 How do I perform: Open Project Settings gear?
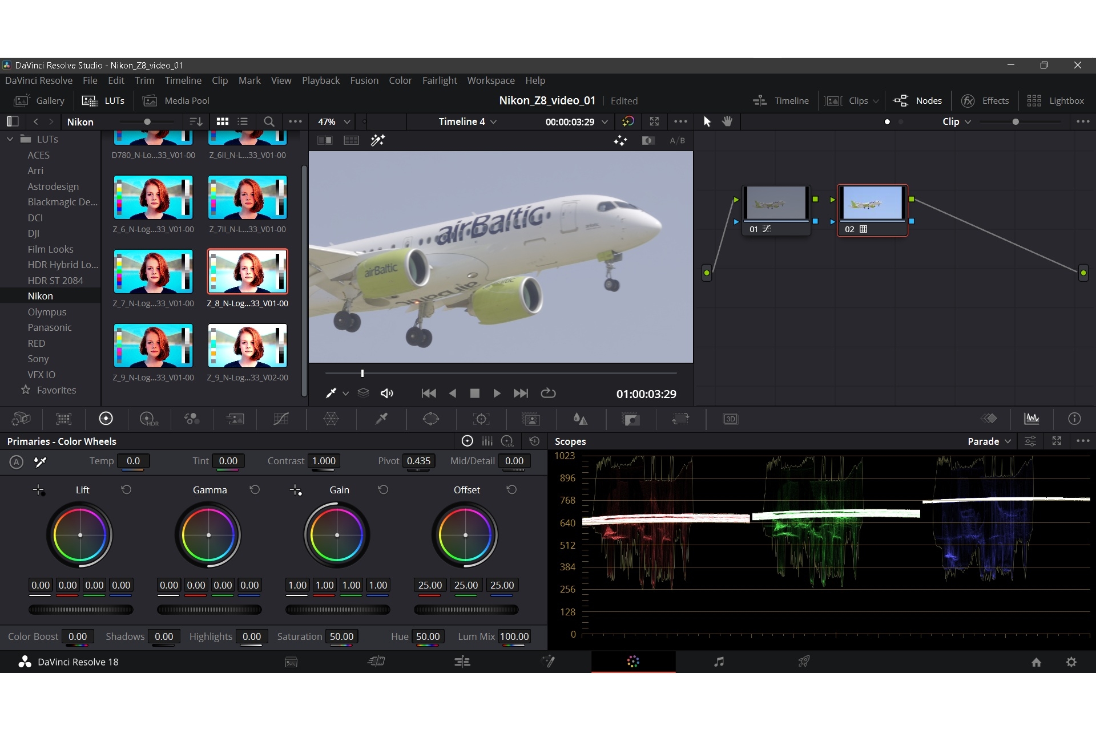1071,662
